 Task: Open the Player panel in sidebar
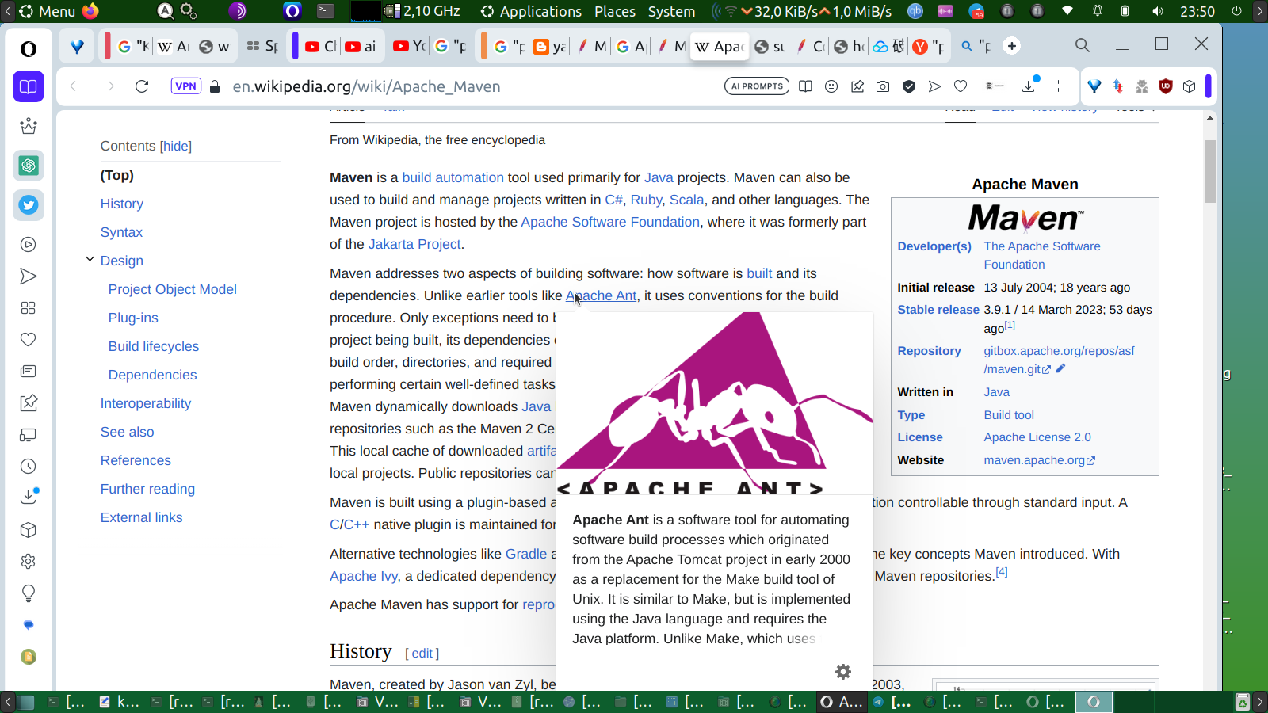tap(29, 245)
